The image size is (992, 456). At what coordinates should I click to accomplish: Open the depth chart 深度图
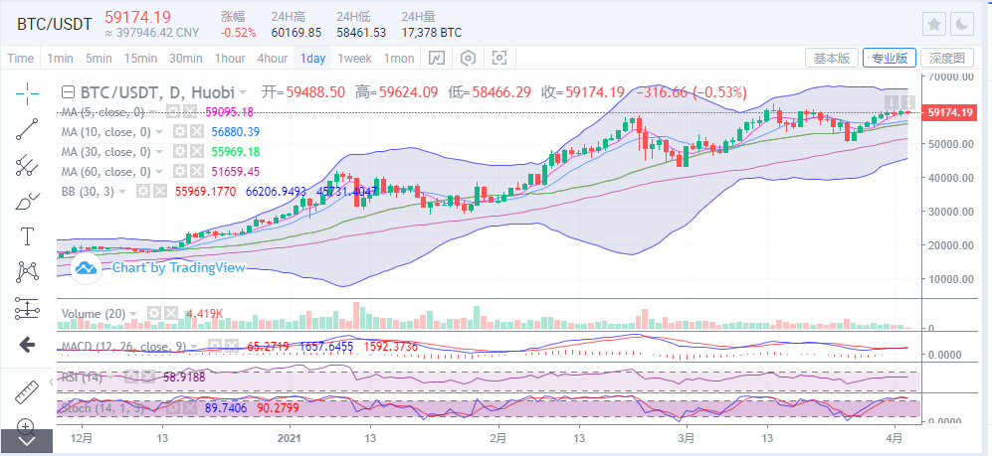[947, 58]
